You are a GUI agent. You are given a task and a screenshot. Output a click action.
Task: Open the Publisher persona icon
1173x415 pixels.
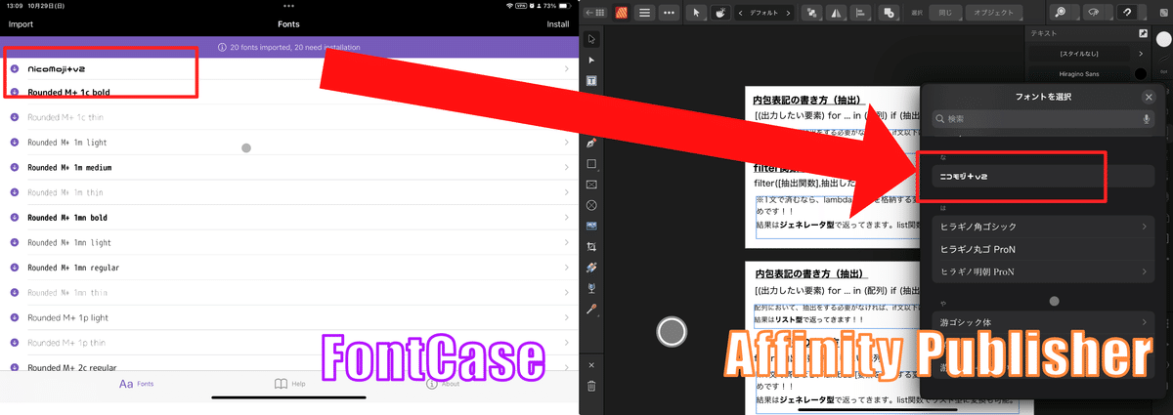click(620, 13)
